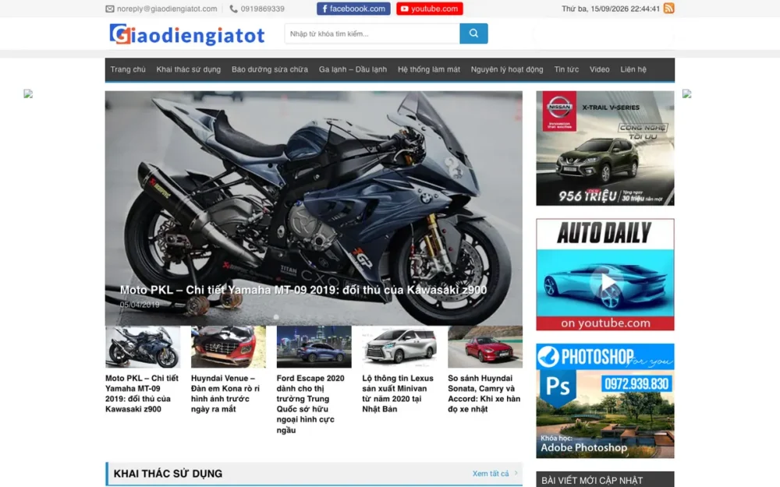This screenshot has height=487, width=780.
Task: Open Hệ thống làm mát menu
Action: [429, 69]
